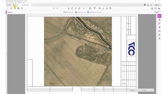This screenshot has height=94, width=167.
Task: Open the chat messages icon
Action: pyautogui.click(x=145, y=5)
